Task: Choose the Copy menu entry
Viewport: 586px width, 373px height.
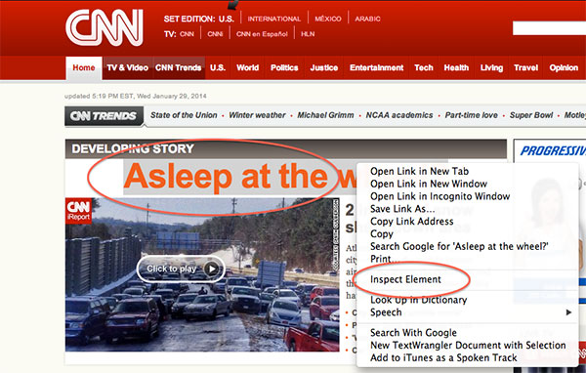Action: 382,234
